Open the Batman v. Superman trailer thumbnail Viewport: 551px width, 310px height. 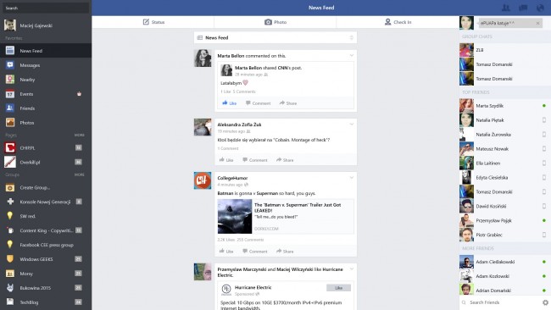click(234, 216)
